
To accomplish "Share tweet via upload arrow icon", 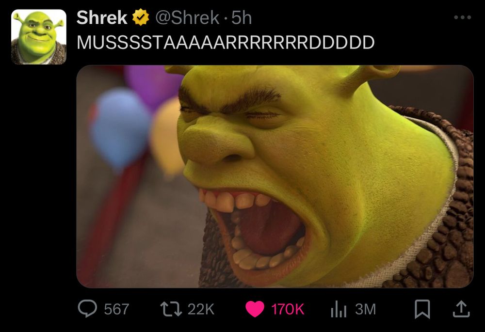I will [461, 309].
